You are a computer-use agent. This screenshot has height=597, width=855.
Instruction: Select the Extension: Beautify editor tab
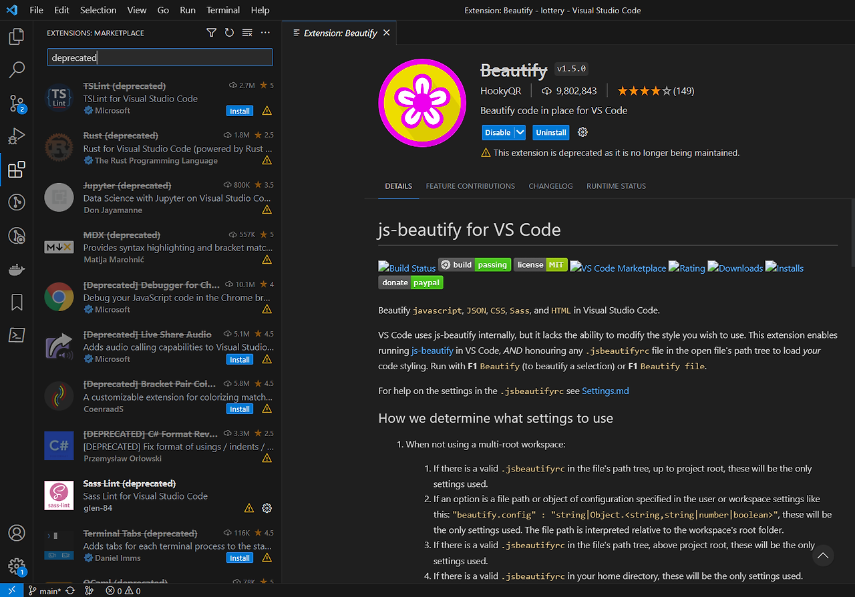341,33
